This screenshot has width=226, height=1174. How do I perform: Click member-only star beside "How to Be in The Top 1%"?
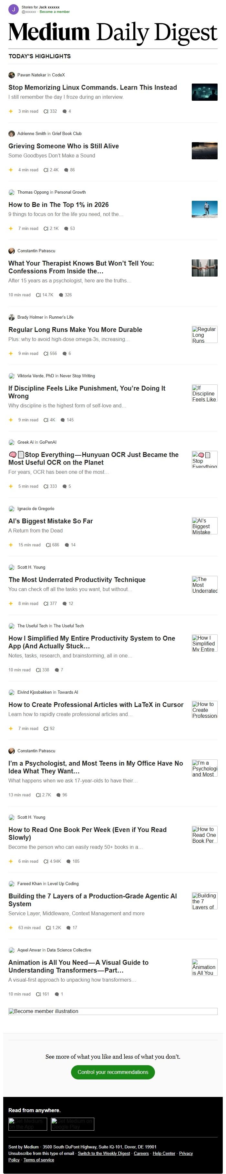pos(10,228)
